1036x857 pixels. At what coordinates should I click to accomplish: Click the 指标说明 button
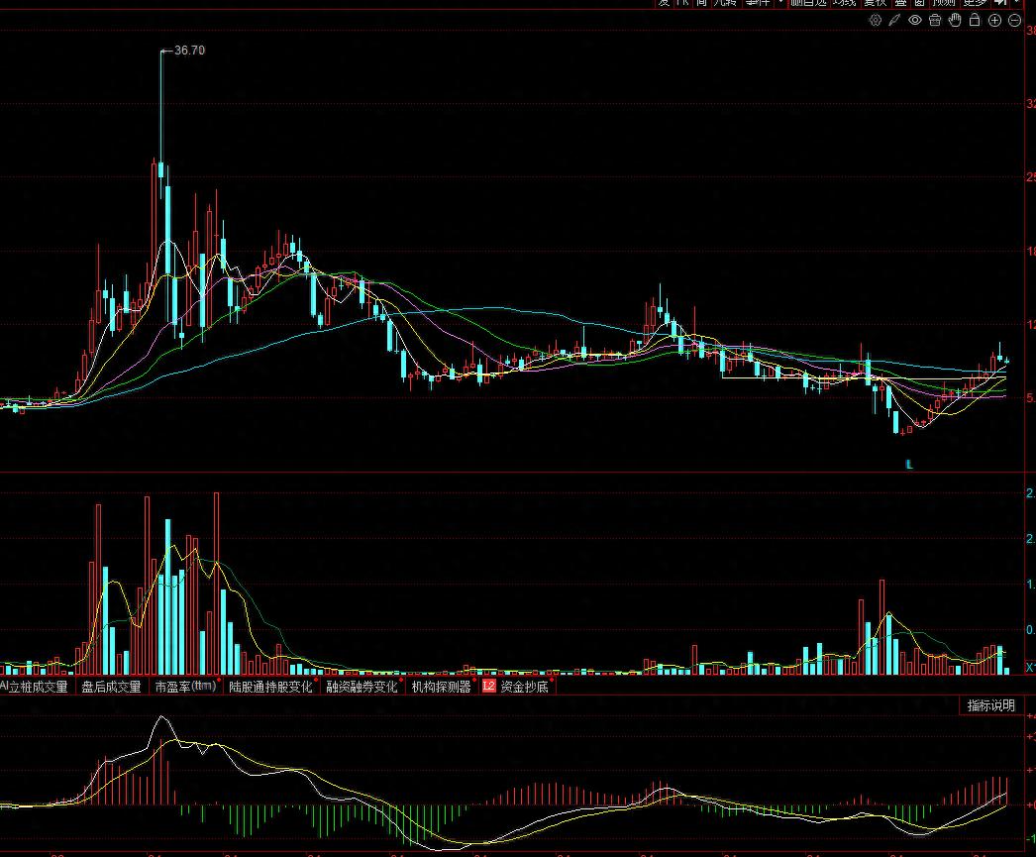click(990, 705)
